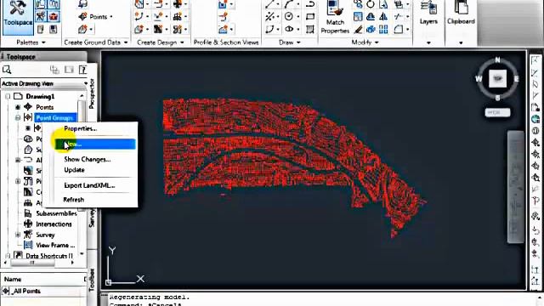
Task: Click the Toolspace search magnifier icon
Action: (7, 70)
